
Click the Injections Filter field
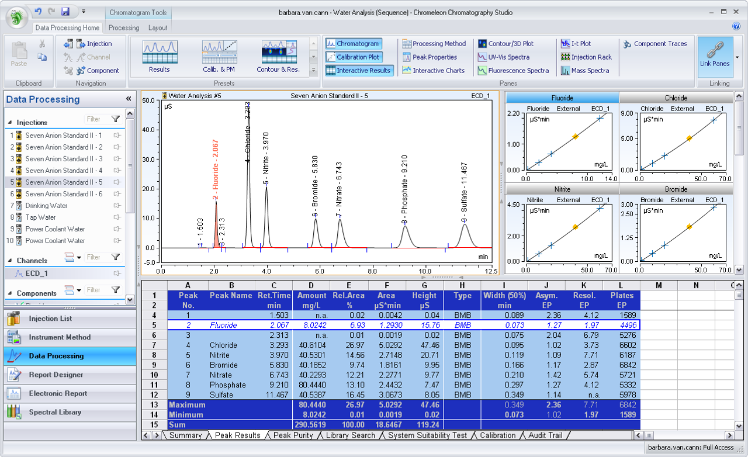click(97, 119)
